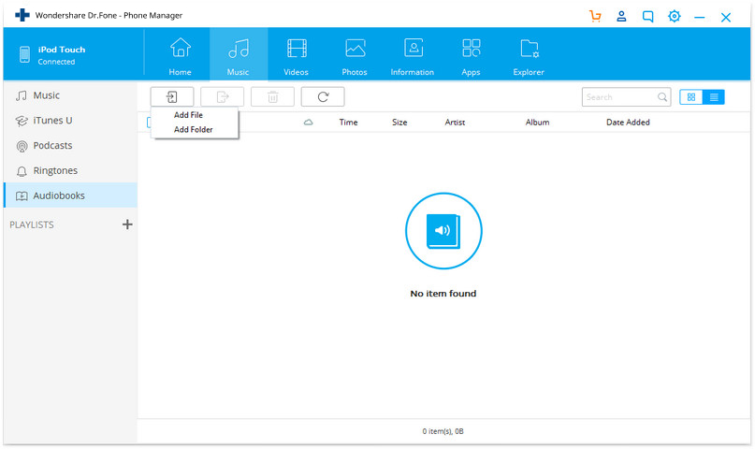Close the Dr.Fone window

726,18
